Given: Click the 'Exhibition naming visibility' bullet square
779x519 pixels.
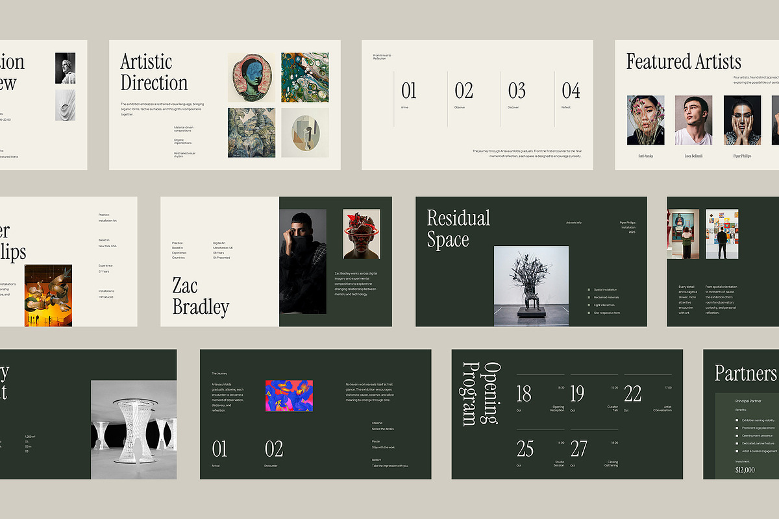Looking at the screenshot, I should (737, 420).
